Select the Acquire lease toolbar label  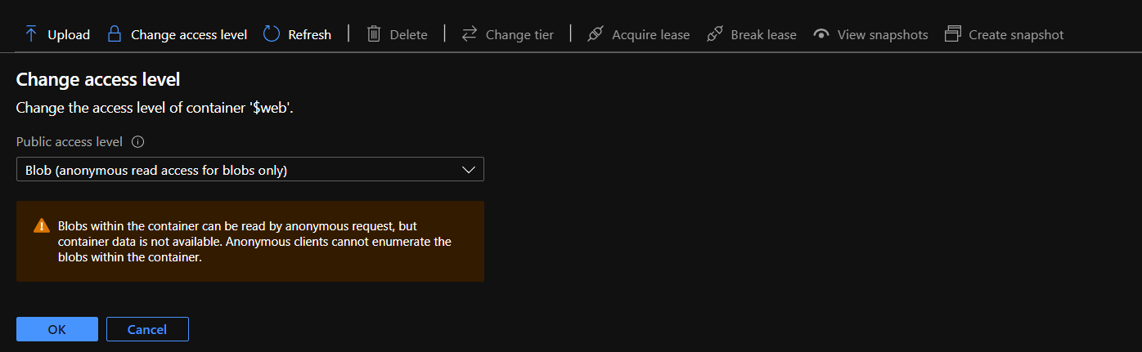click(650, 35)
